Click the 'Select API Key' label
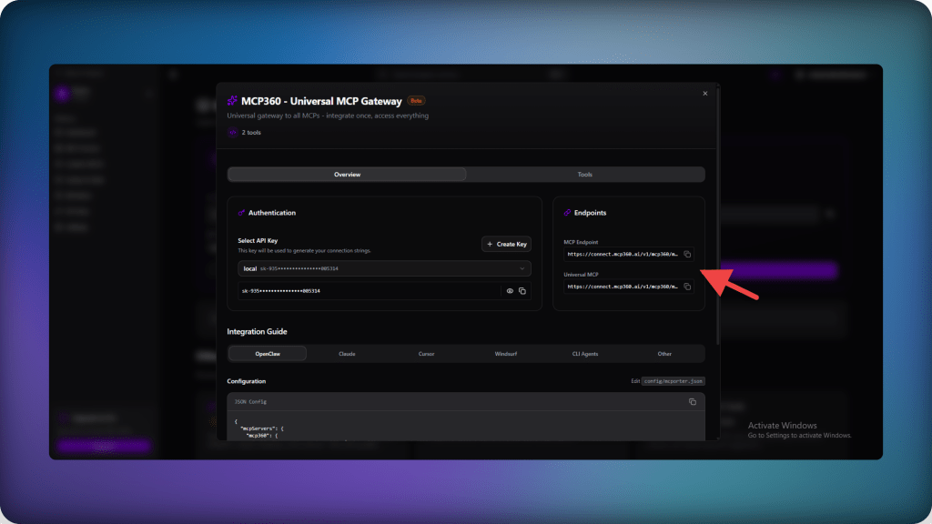Screen dimensions: 932x524 (258, 240)
